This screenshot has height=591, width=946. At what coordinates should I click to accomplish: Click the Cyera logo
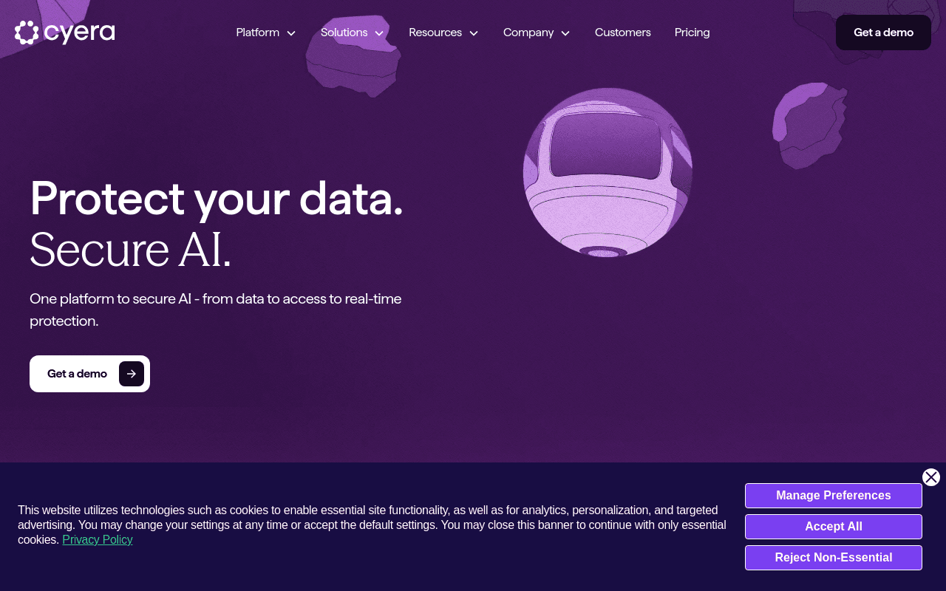65,33
